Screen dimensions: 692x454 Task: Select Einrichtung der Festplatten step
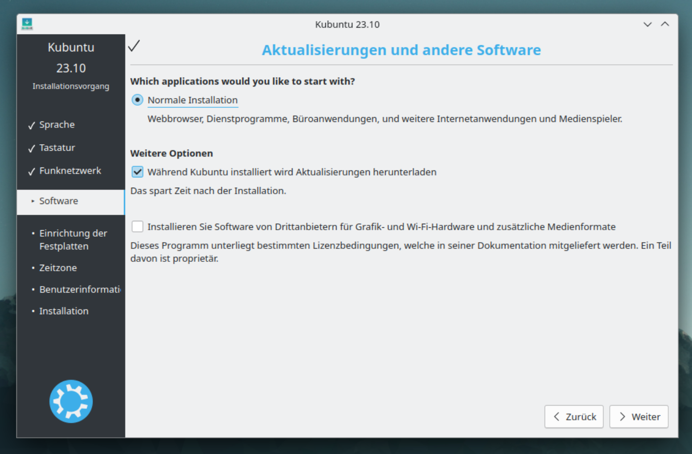(73, 240)
